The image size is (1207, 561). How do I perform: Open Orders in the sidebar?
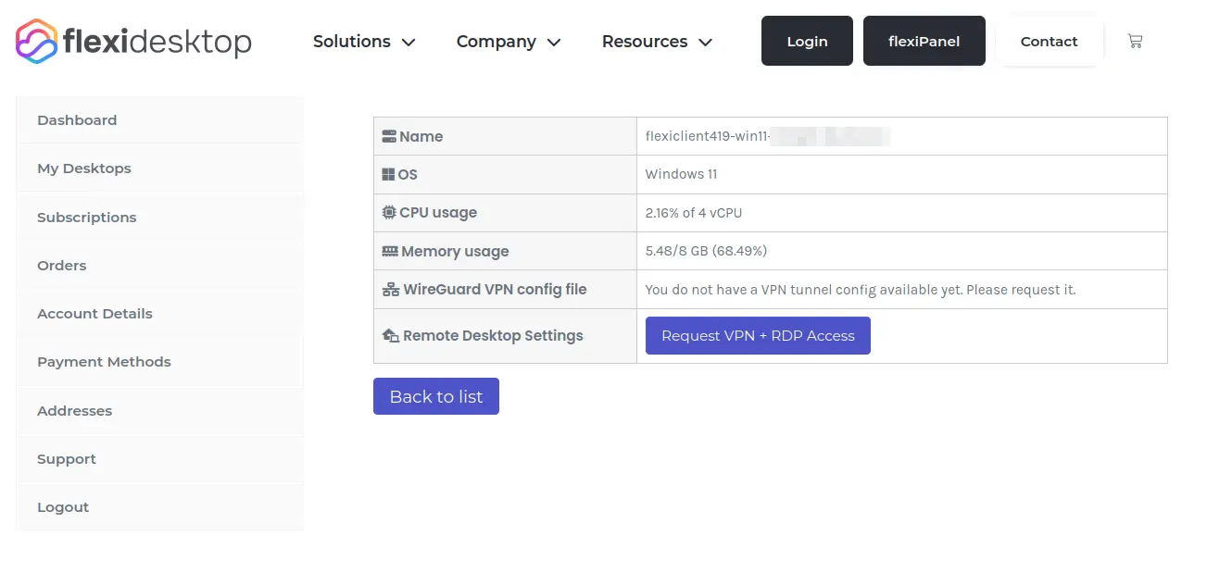pos(160,266)
